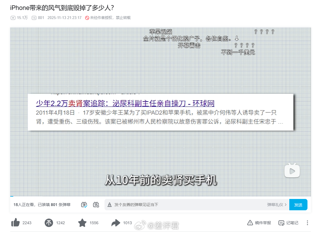The image size is (314, 233).
Task: Like the video with thumbs-up icon
Action: (15, 222)
